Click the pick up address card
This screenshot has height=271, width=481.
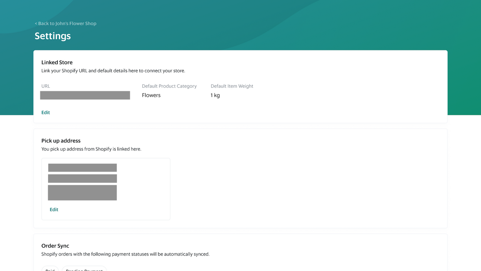point(106,189)
